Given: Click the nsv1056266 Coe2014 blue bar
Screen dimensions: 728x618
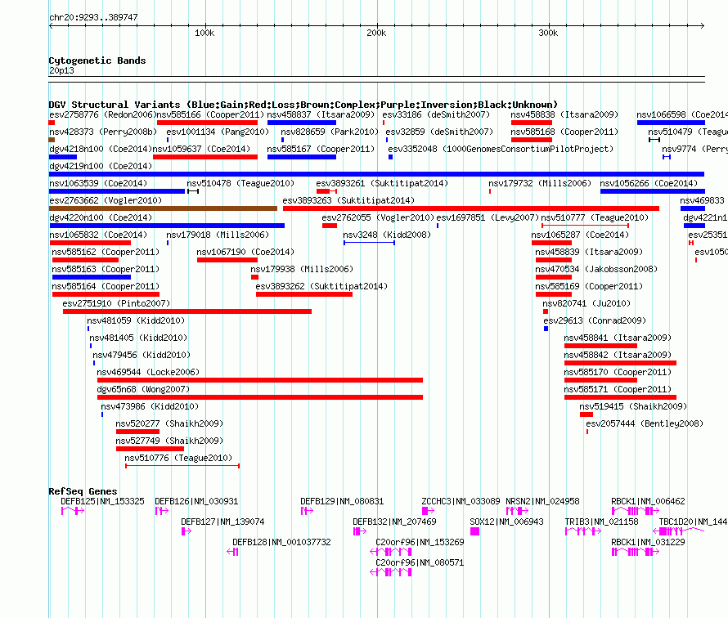Looking at the screenshot, I should tap(653, 191).
